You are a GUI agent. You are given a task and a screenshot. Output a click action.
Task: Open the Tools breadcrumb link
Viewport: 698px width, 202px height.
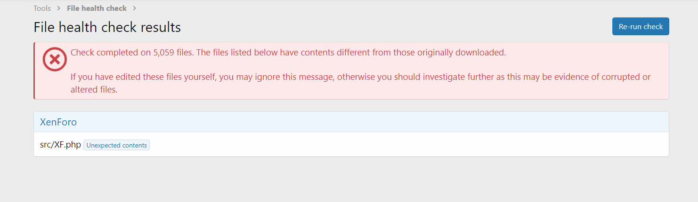coord(42,8)
